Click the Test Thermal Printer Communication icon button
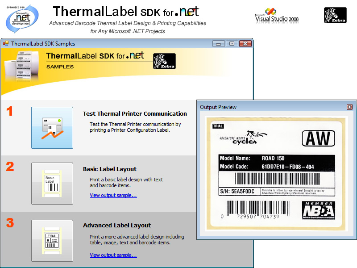The image size is (357, 268). (52, 128)
